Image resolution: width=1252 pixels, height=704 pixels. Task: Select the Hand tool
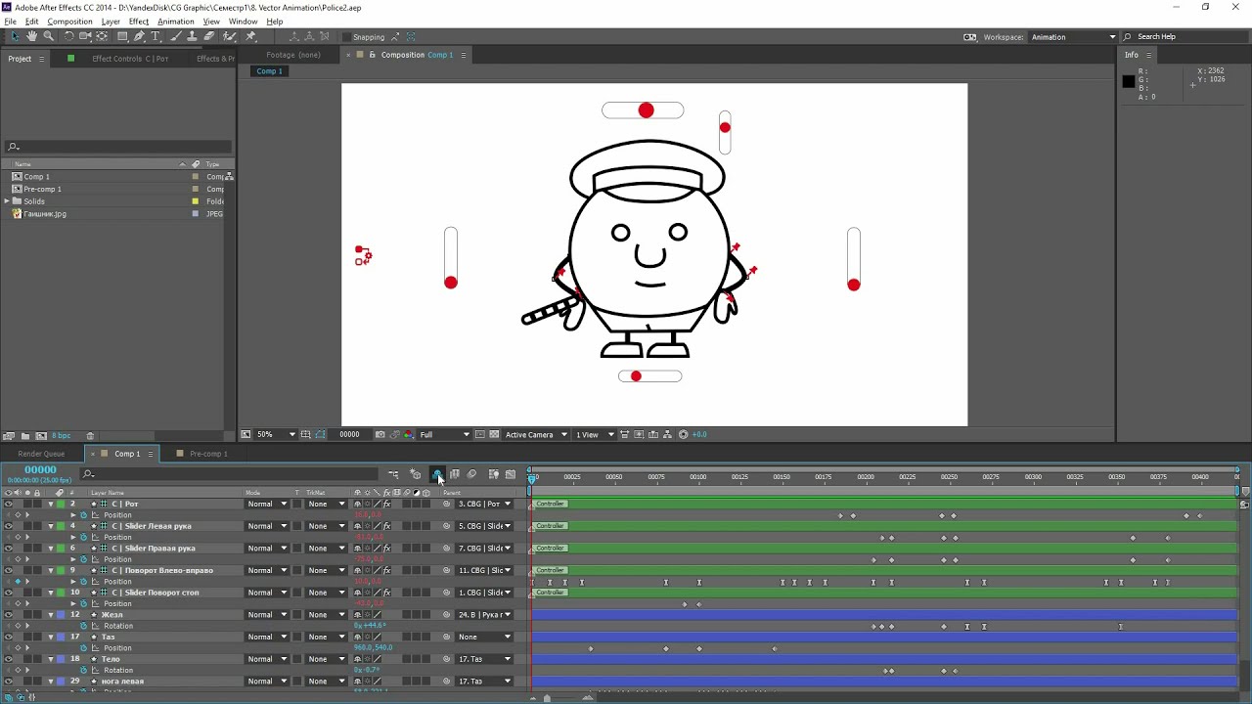(31, 36)
